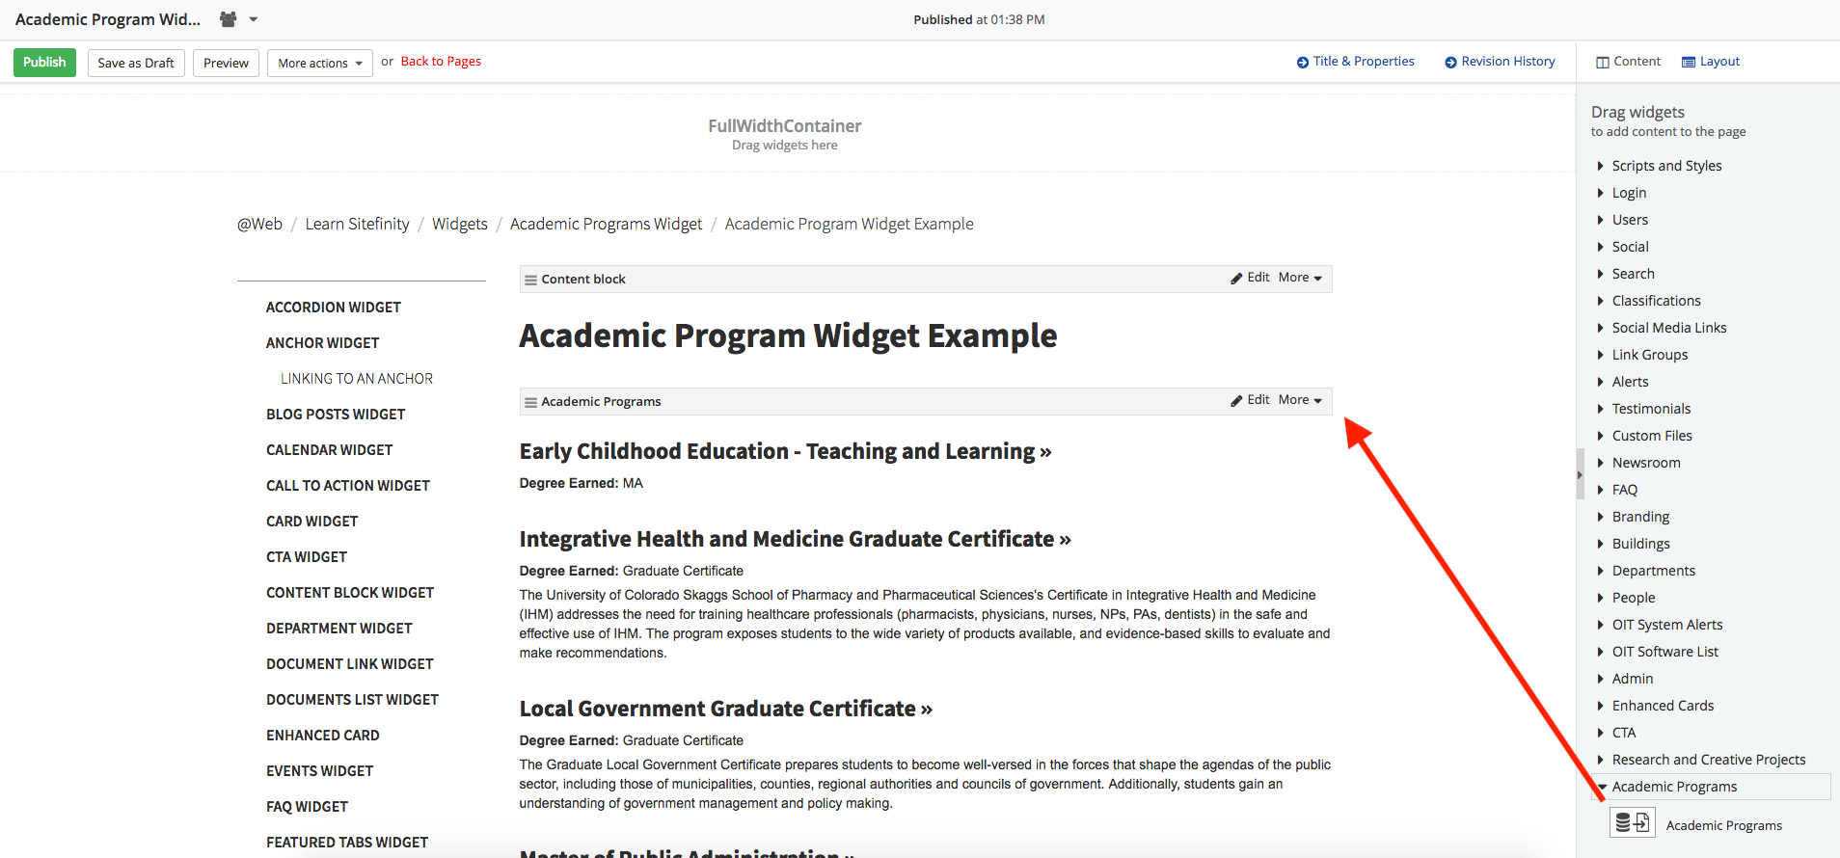Expand the Users widget group
This screenshot has width=1840, height=858.
point(1630,220)
